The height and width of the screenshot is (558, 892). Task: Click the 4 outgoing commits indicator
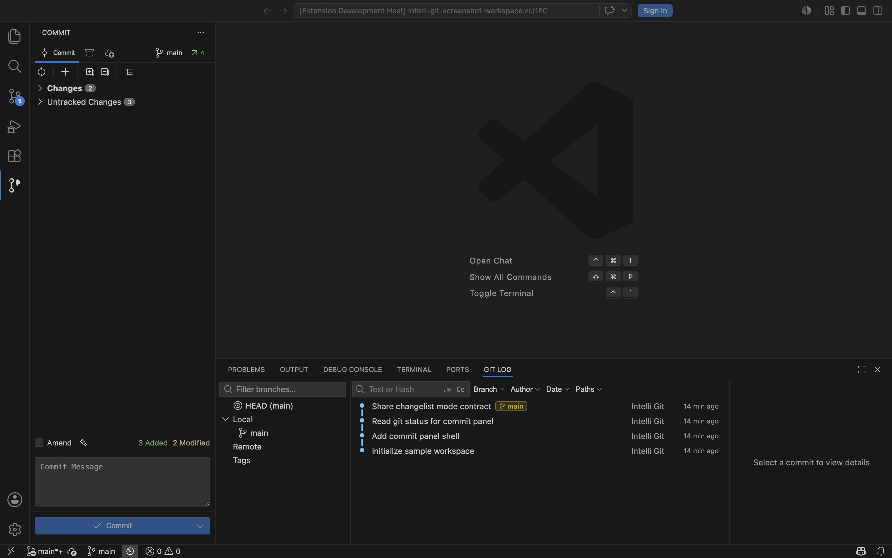click(x=198, y=53)
